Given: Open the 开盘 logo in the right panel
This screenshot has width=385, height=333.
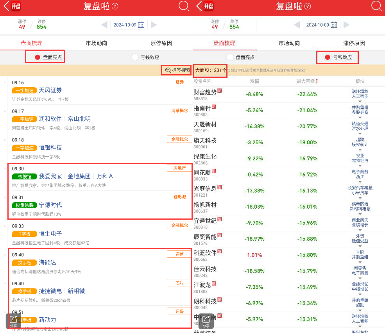Looking at the screenshot, I should [209, 6].
